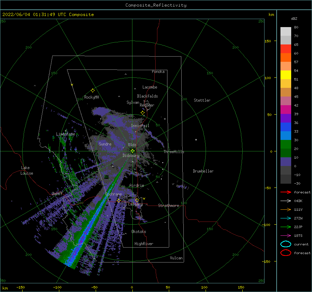Click the yellow diamond marker below Cochrane
312x292 pixels.
point(119,200)
